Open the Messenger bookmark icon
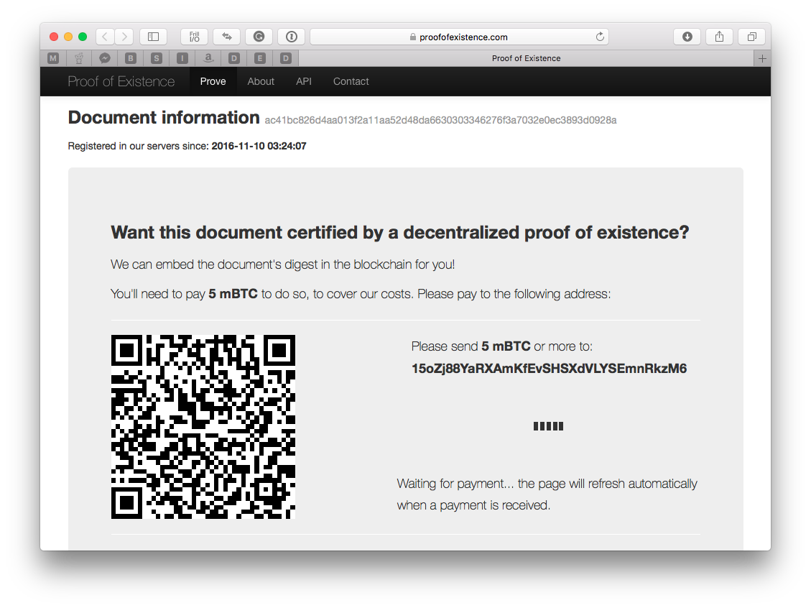This screenshot has width=811, height=608. point(104,57)
